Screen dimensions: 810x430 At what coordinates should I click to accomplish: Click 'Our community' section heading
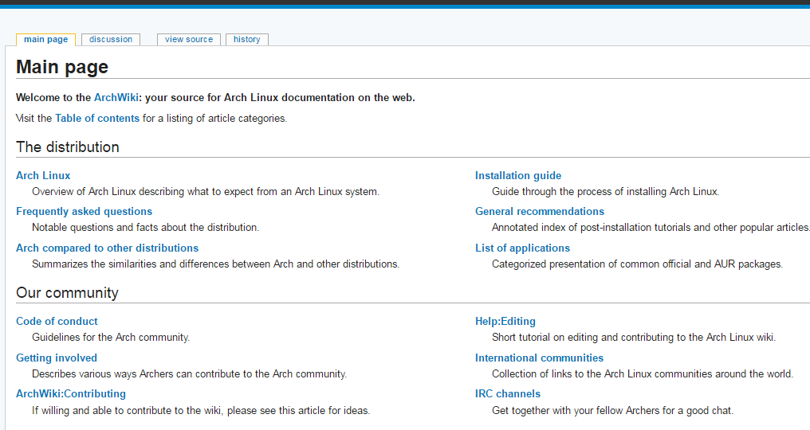pos(67,293)
